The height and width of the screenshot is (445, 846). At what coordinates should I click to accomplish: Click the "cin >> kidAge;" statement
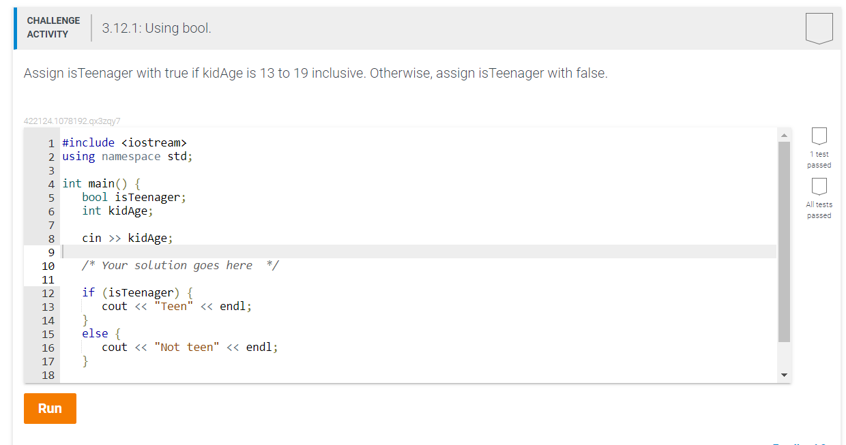click(x=127, y=237)
